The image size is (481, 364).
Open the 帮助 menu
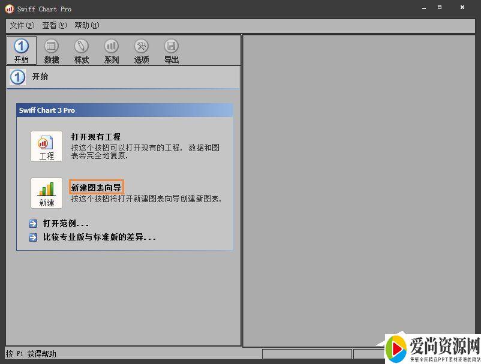[x=86, y=25]
